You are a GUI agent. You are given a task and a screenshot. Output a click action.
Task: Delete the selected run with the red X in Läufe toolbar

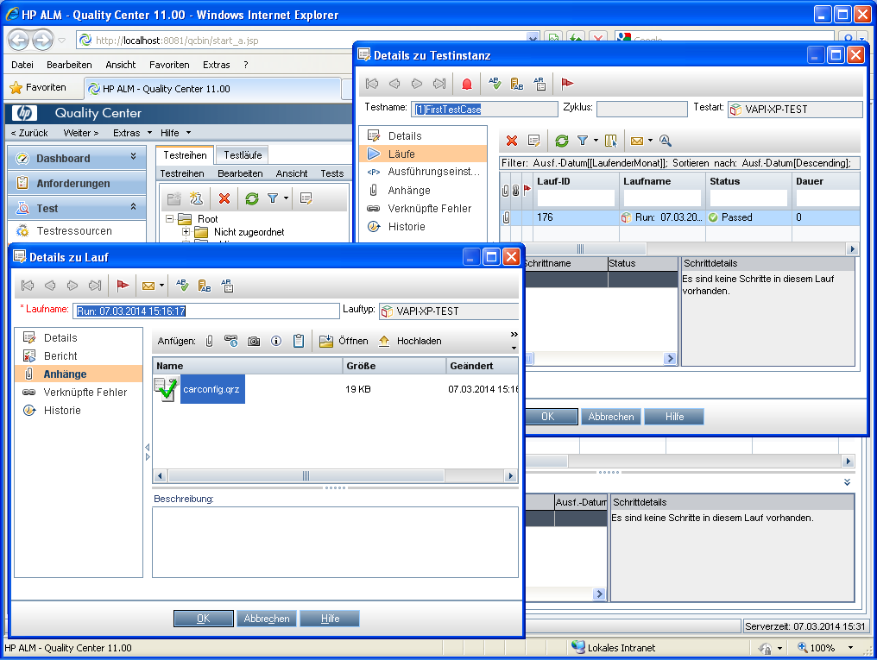pos(512,141)
